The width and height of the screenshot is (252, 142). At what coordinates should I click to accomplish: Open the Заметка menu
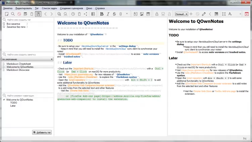click(x=8, y=7)
